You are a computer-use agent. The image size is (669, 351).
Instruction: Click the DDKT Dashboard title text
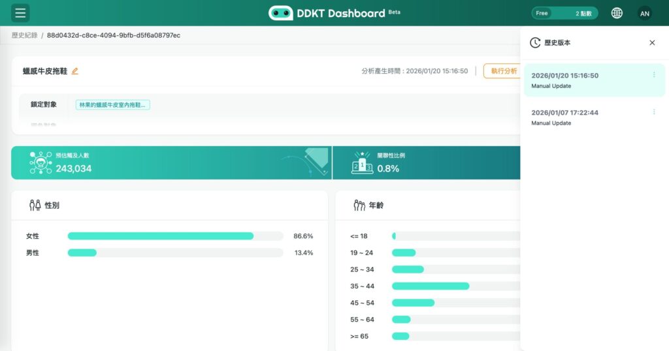pyautogui.click(x=341, y=13)
